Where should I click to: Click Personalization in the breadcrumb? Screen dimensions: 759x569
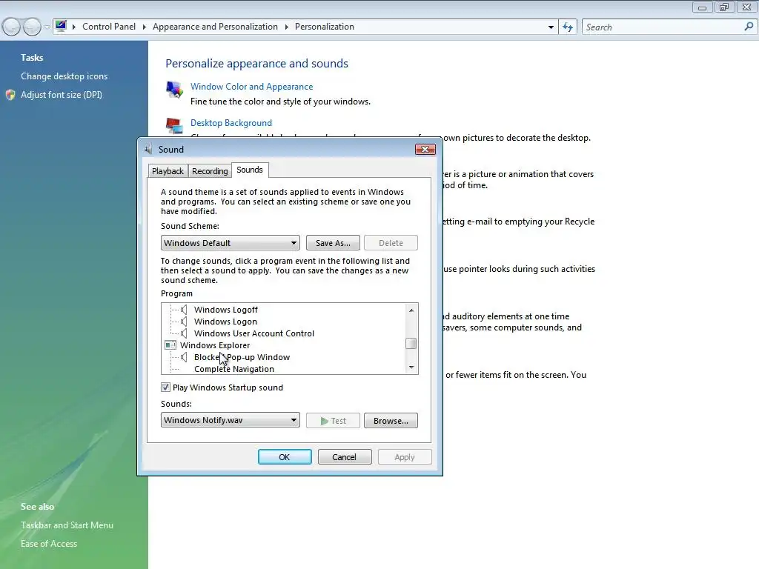pos(325,27)
